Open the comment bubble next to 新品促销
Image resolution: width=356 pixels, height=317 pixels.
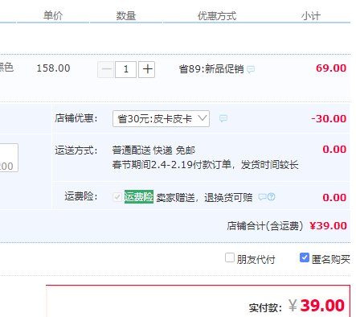click(x=251, y=70)
